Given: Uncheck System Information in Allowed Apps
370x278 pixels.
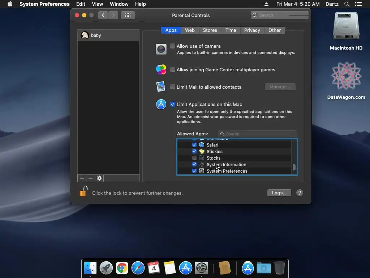Looking at the screenshot, I should pos(194,164).
